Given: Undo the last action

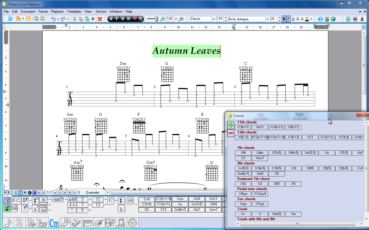Looking at the screenshot, I should pyautogui.click(x=53, y=19).
